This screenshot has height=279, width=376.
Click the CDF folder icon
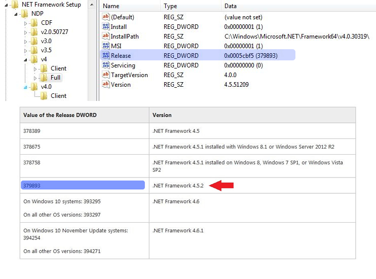point(34,23)
